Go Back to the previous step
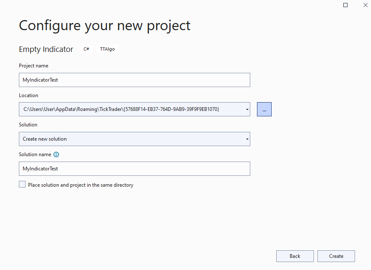Image resolution: width=371 pixels, height=270 pixels. tap(295, 256)
